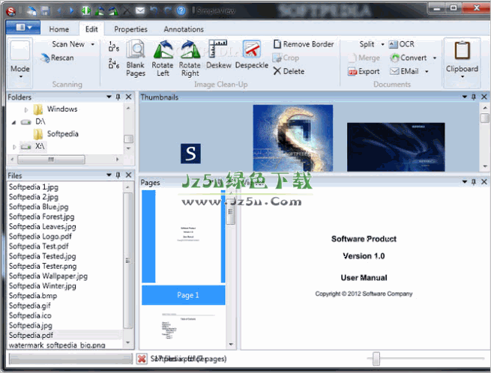The width and height of the screenshot is (491, 373).
Task: Click the Blank Pages tool
Action: click(135, 58)
